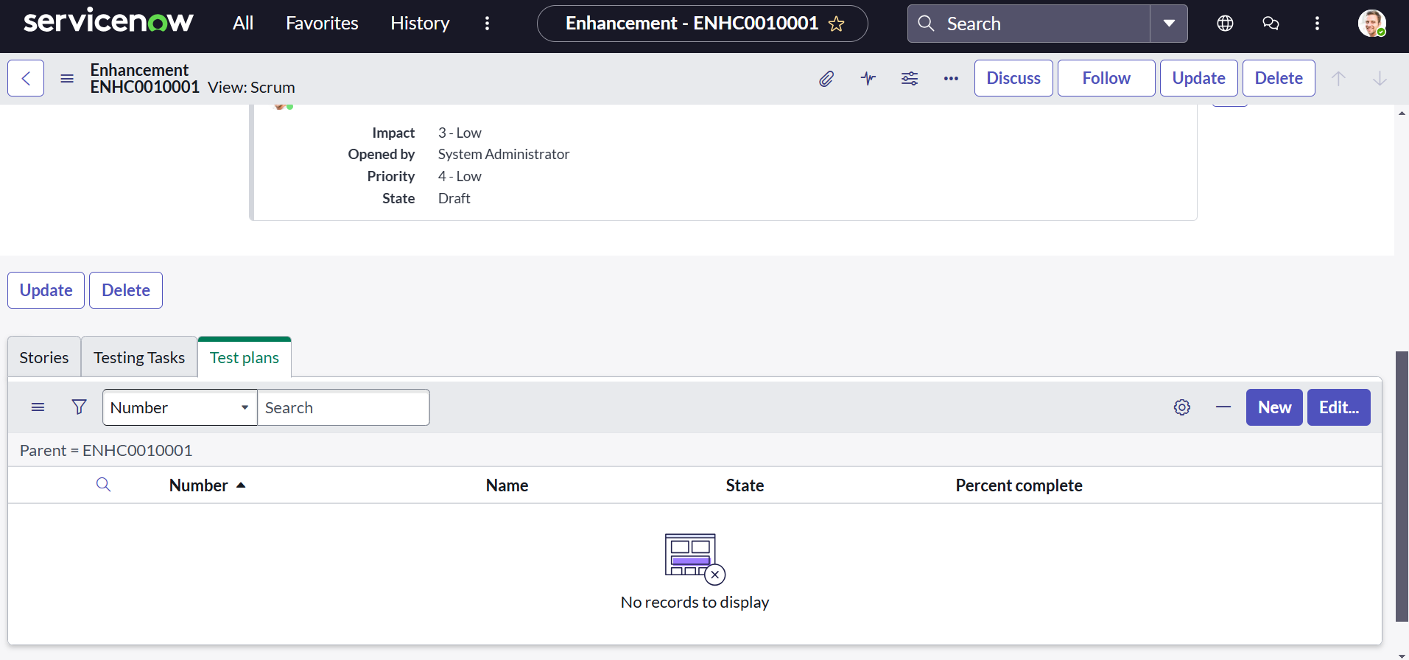Click the System Administrator value
The width and height of the screenshot is (1409, 660).
[504, 154]
